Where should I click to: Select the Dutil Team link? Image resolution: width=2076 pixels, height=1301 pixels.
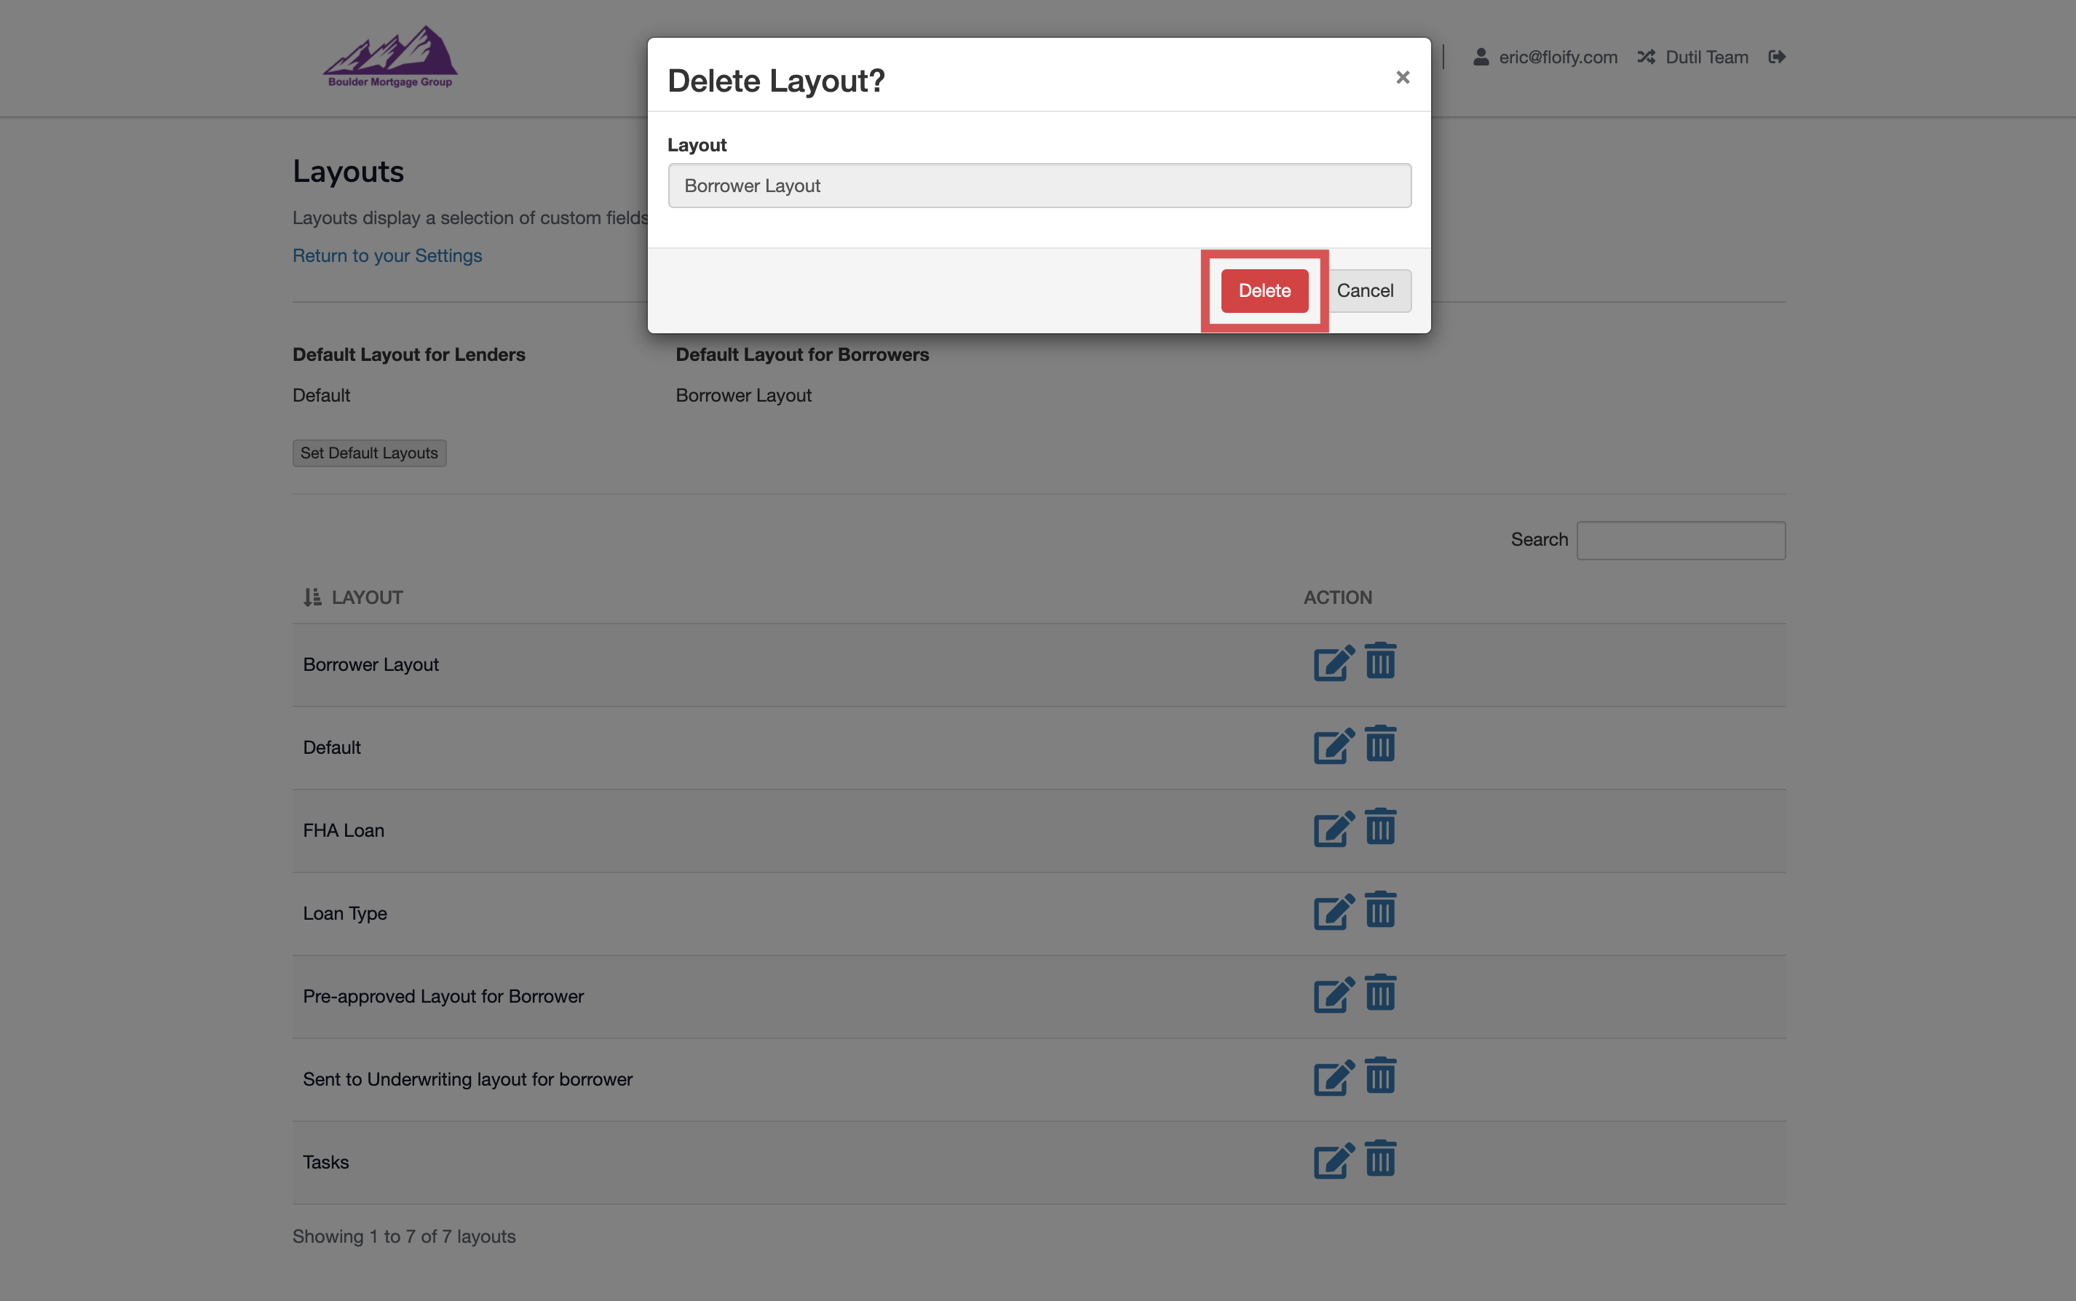(1707, 57)
